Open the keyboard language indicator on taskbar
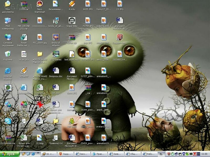 (161, 154)
